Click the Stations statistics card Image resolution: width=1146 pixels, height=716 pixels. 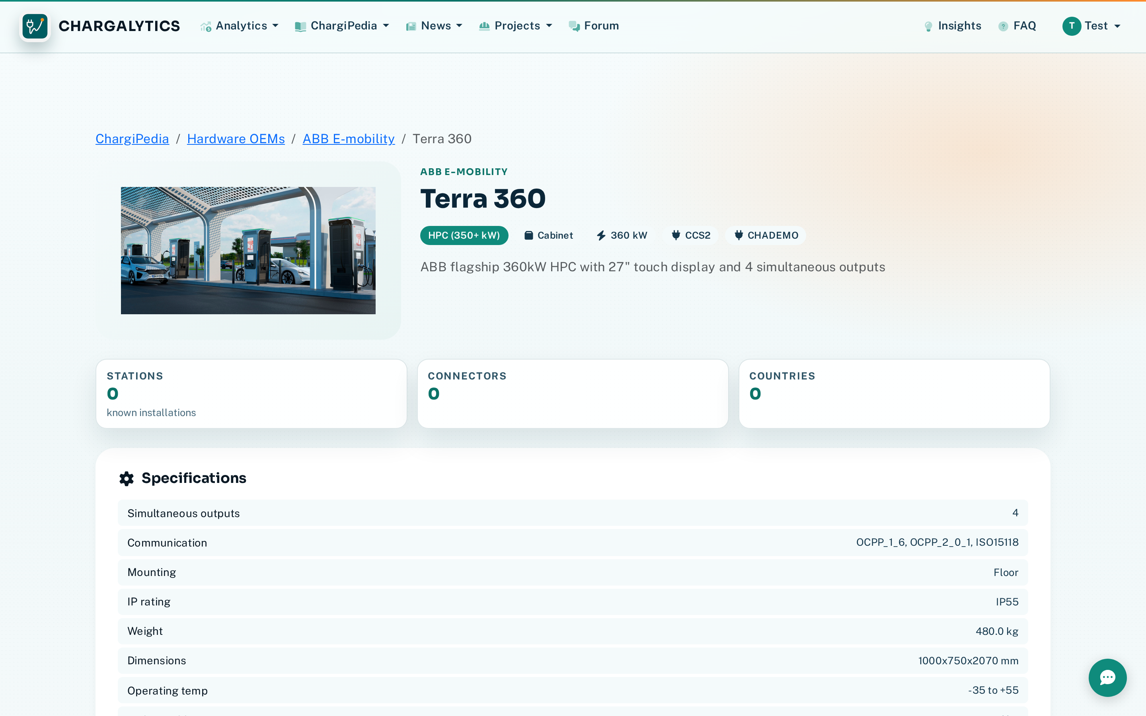click(x=251, y=393)
